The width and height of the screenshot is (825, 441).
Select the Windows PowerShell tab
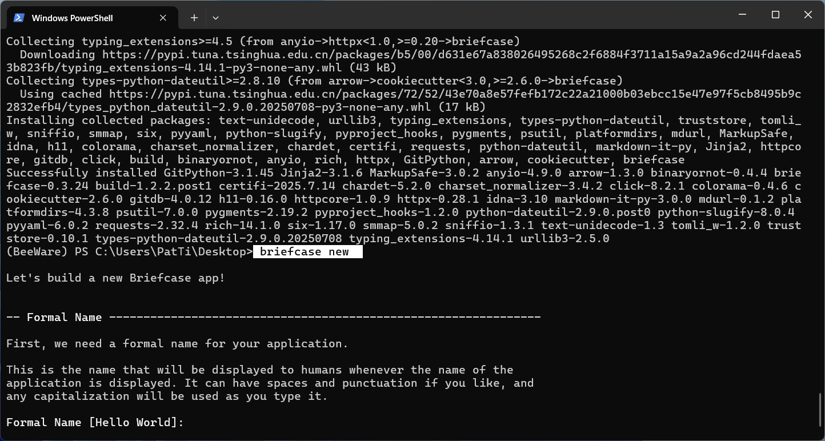point(91,18)
